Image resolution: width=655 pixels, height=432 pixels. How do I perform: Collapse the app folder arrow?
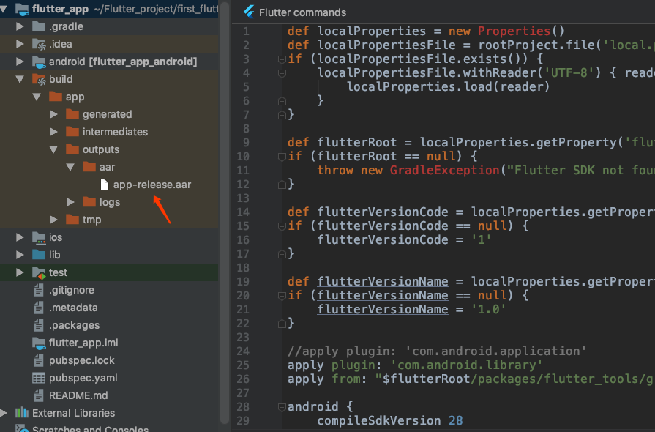coord(37,97)
